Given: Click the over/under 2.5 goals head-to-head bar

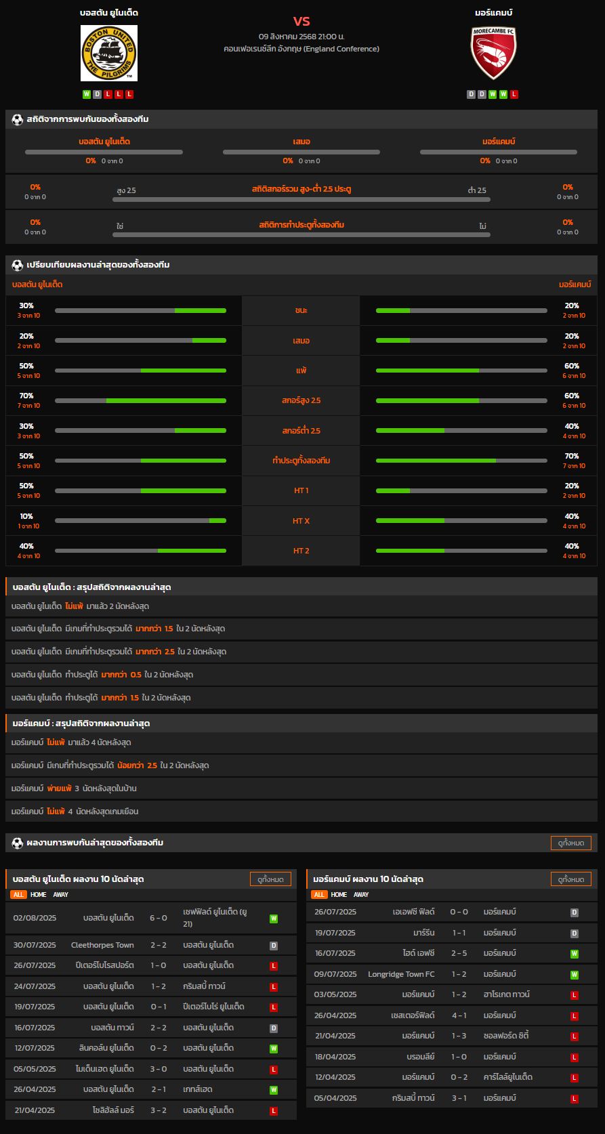Looking at the screenshot, I should click(x=301, y=200).
